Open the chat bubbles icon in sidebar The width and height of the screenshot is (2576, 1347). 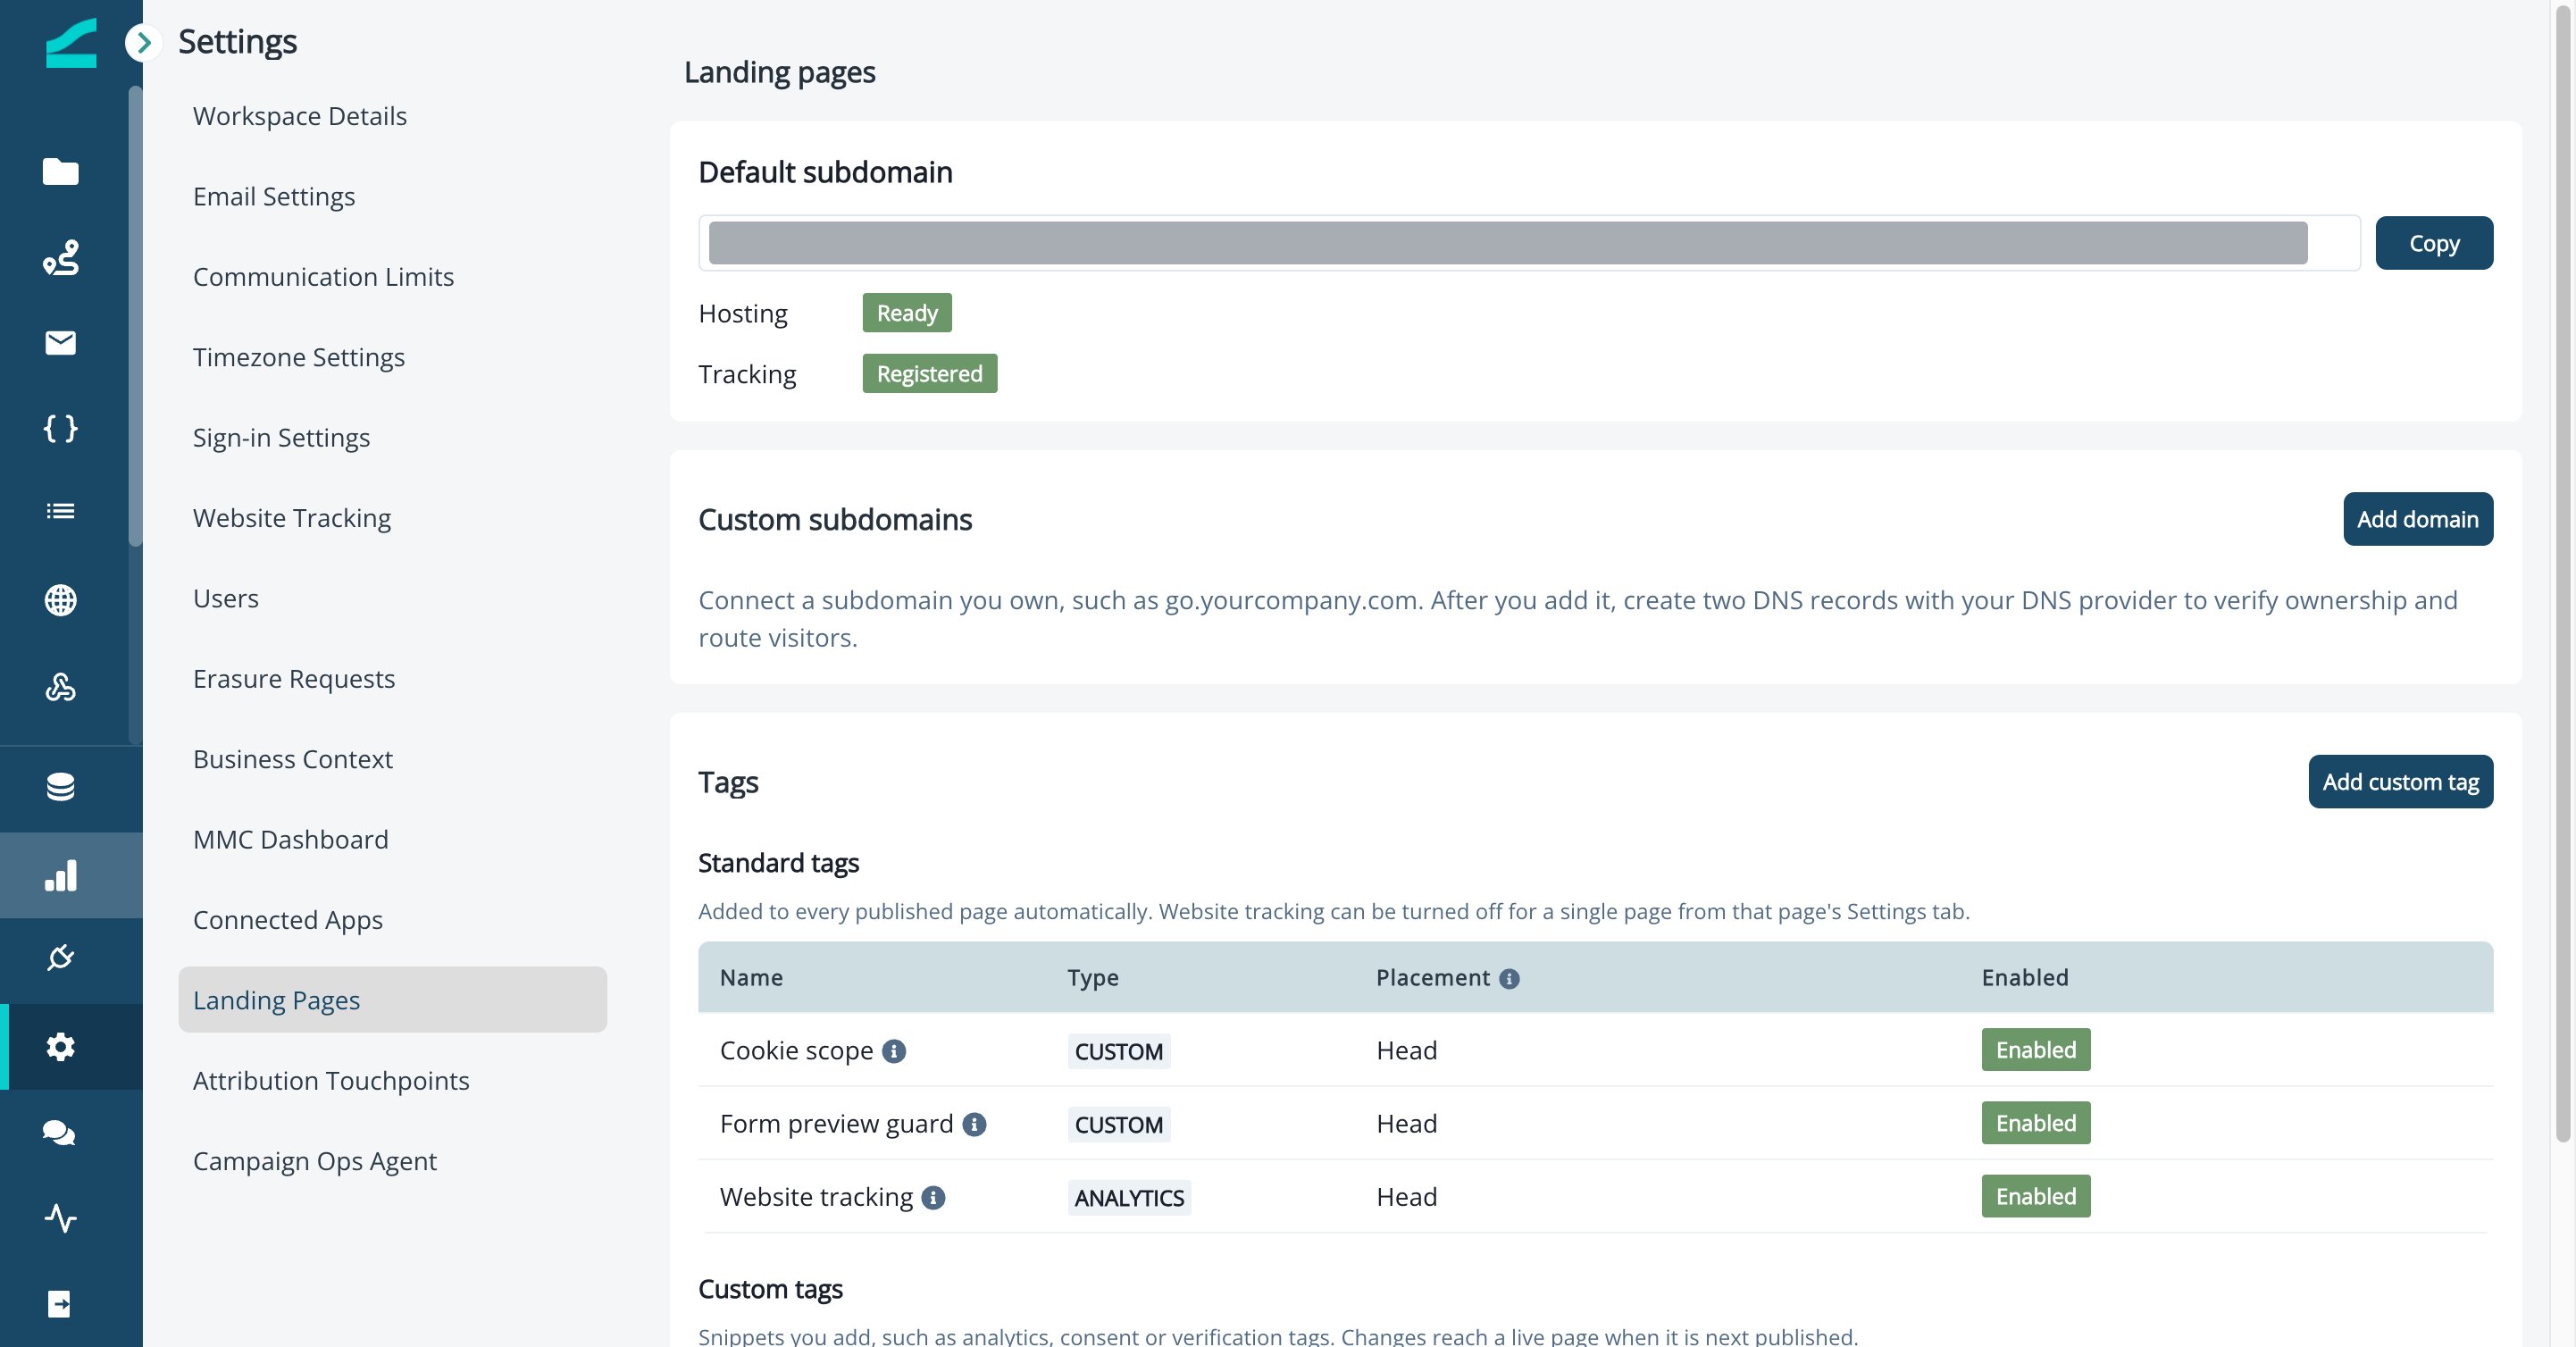[60, 1133]
